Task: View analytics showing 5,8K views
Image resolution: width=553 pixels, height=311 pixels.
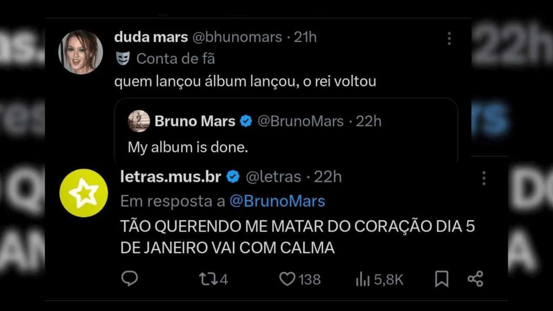Action: click(363, 279)
